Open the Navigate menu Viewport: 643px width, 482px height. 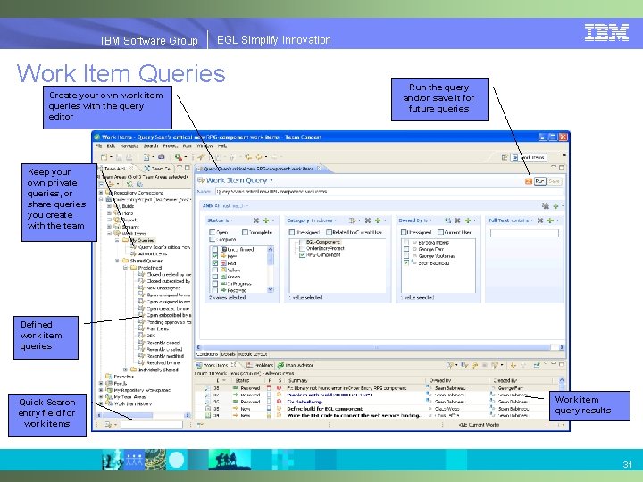(x=129, y=145)
